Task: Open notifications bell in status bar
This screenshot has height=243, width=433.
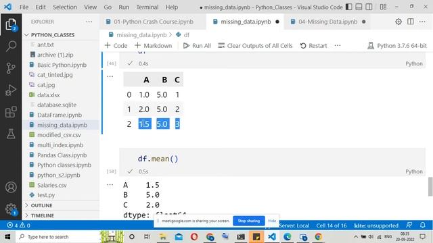Action: coord(422,225)
